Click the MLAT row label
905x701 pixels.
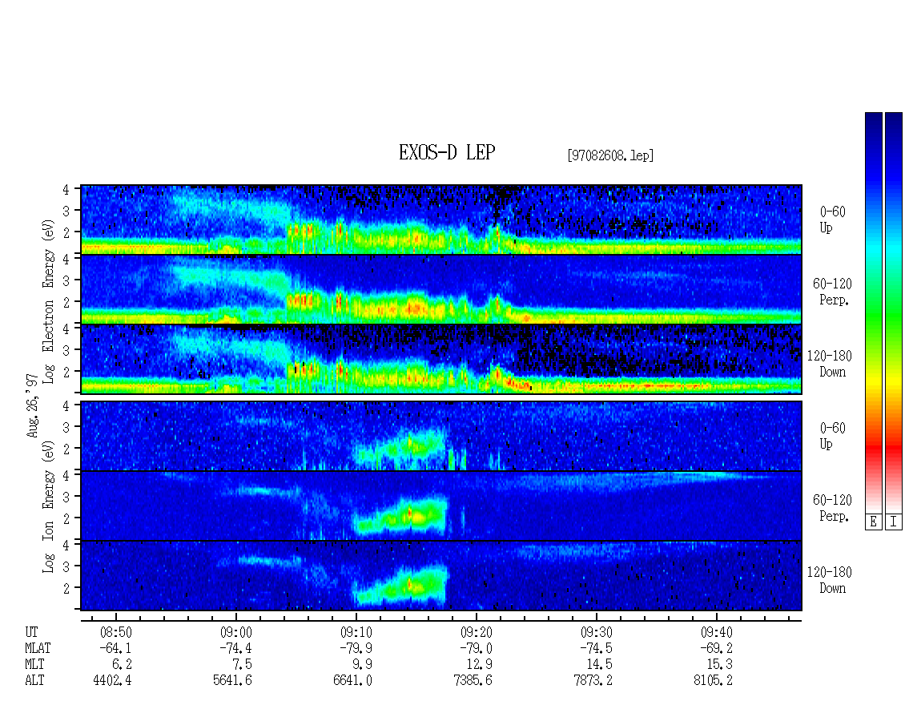click(x=38, y=648)
